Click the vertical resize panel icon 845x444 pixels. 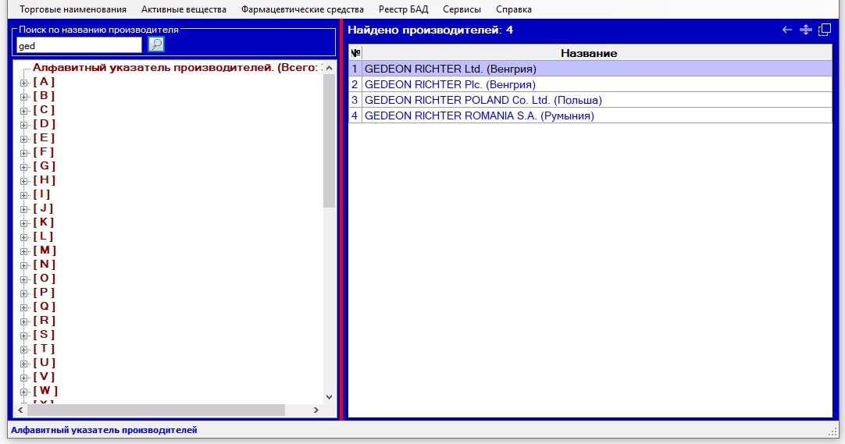(x=806, y=30)
